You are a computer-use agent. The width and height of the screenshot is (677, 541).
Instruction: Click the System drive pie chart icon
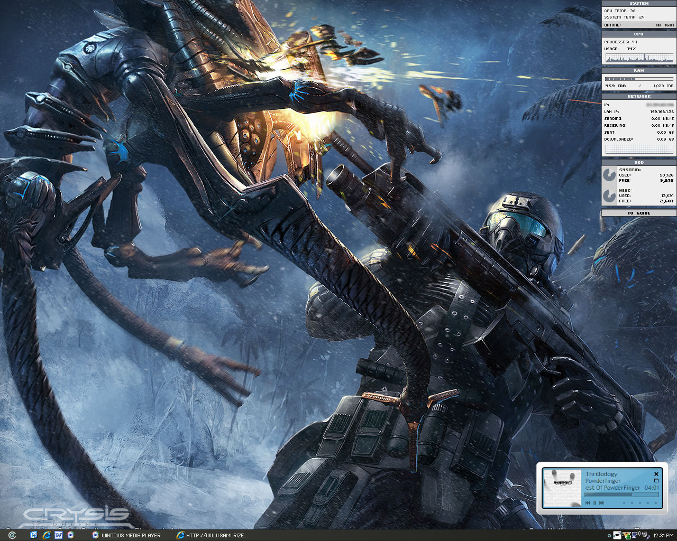(x=609, y=175)
